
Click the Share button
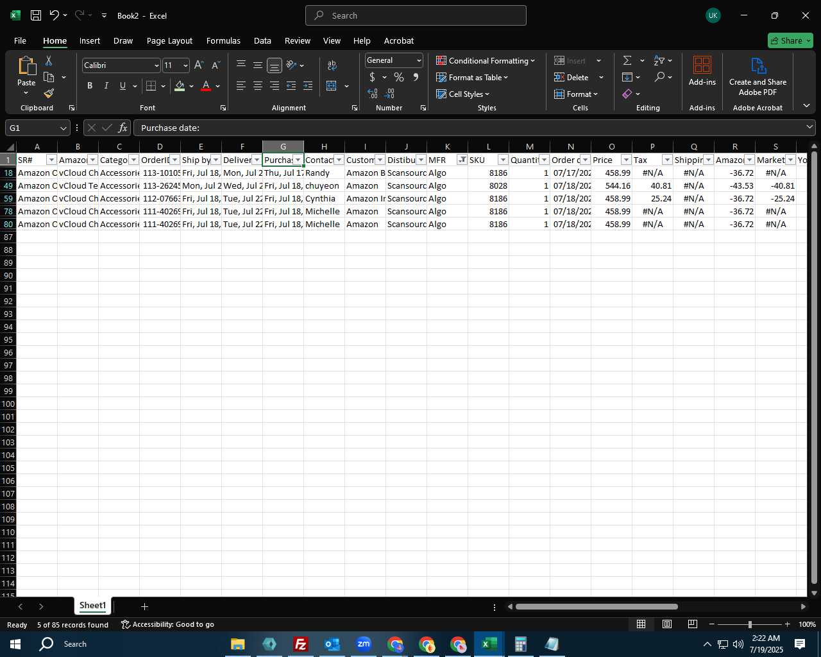790,40
